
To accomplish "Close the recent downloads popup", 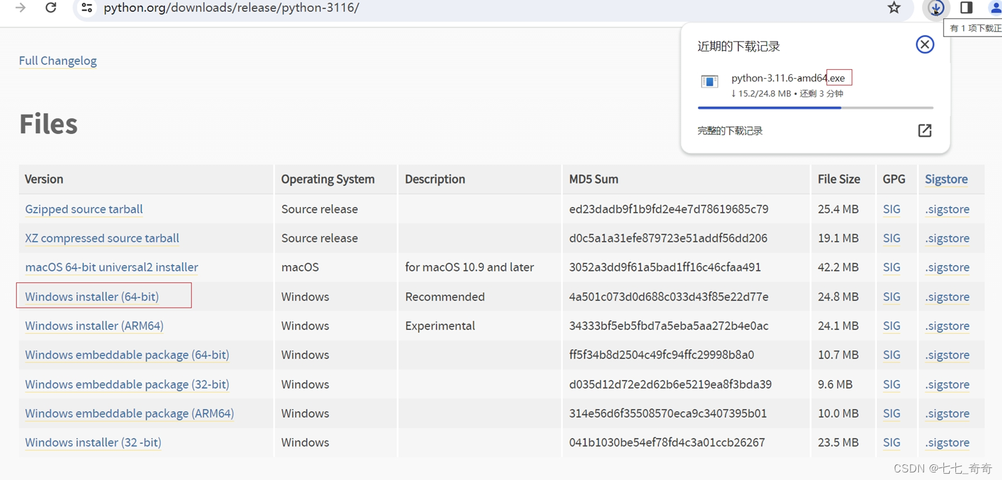I will click(925, 45).
